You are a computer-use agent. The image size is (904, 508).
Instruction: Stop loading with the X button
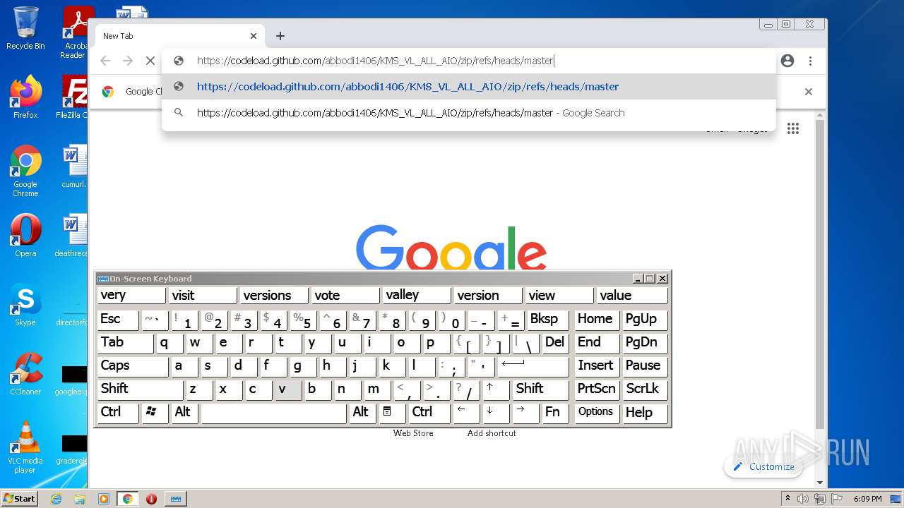[x=150, y=61]
